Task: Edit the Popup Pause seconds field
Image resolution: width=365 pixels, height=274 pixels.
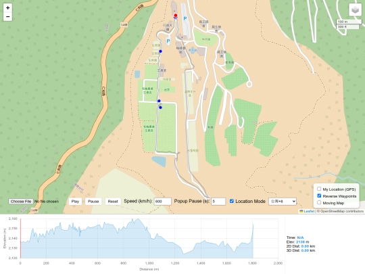Action: click(218, 202)
